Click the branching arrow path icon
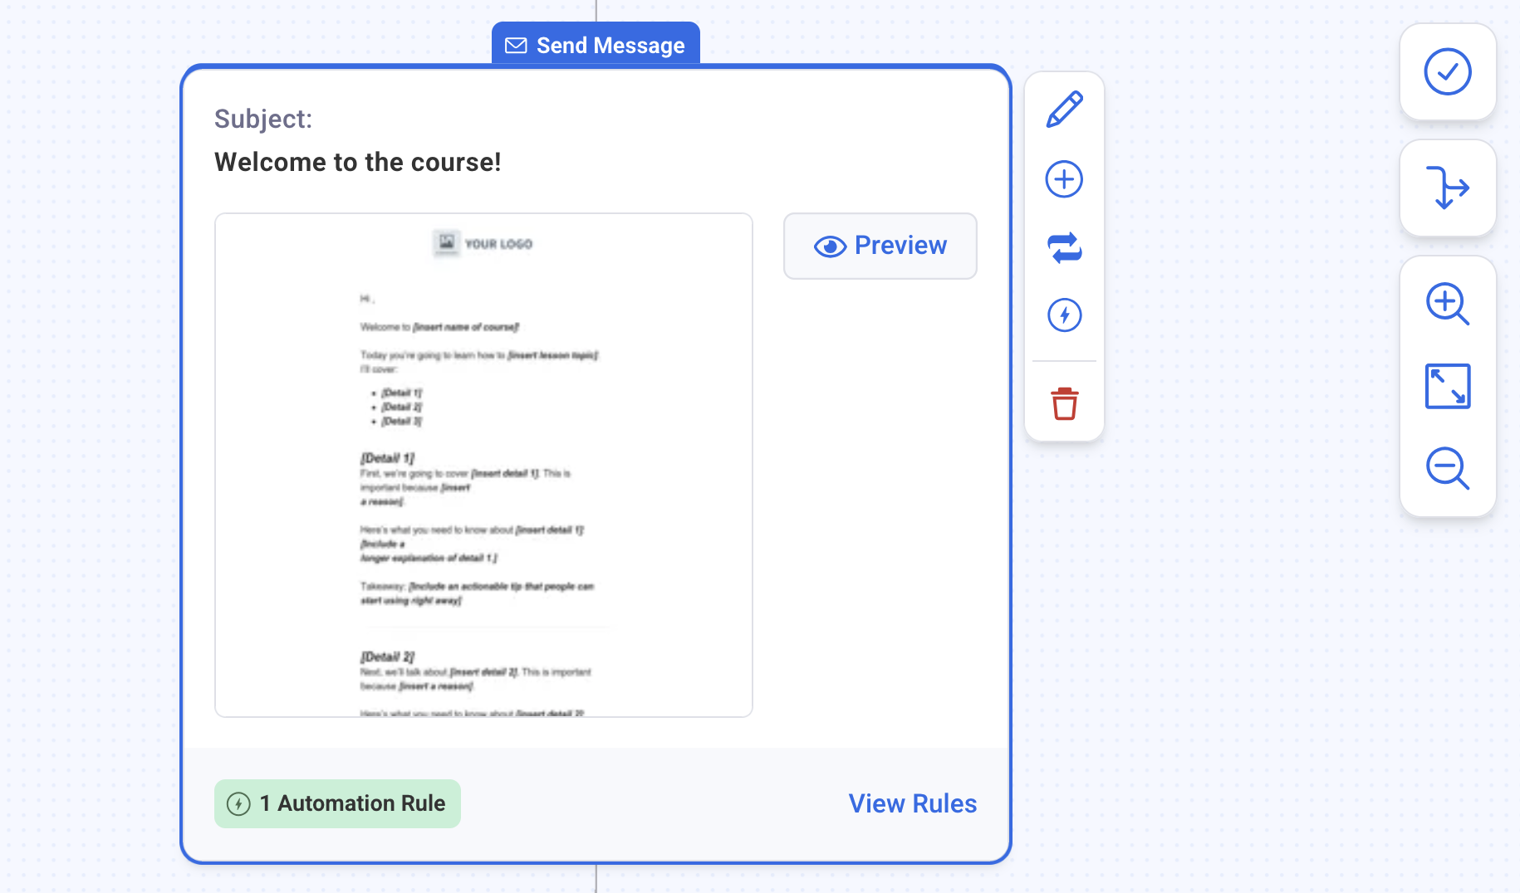The image size is (1520, 893). pos(1447,188)
